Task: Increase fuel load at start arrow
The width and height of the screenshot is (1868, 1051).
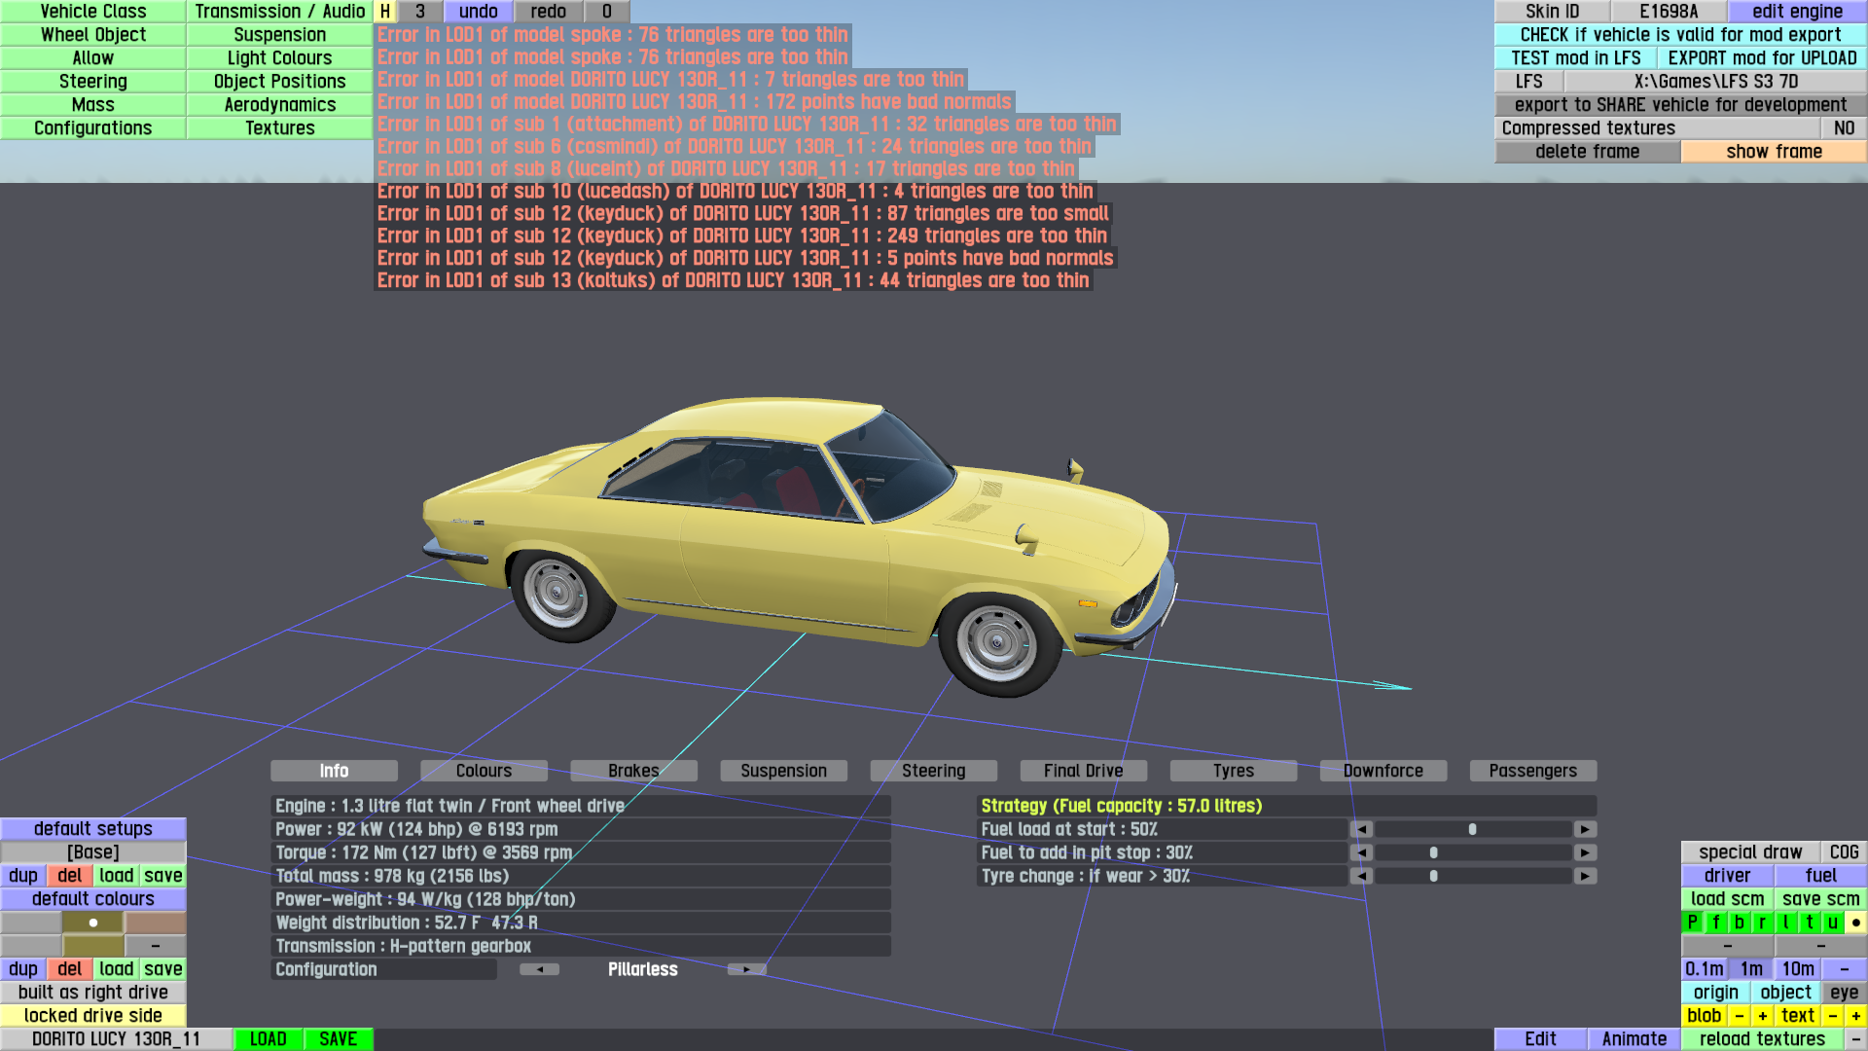Action: tap(1586, 829)
